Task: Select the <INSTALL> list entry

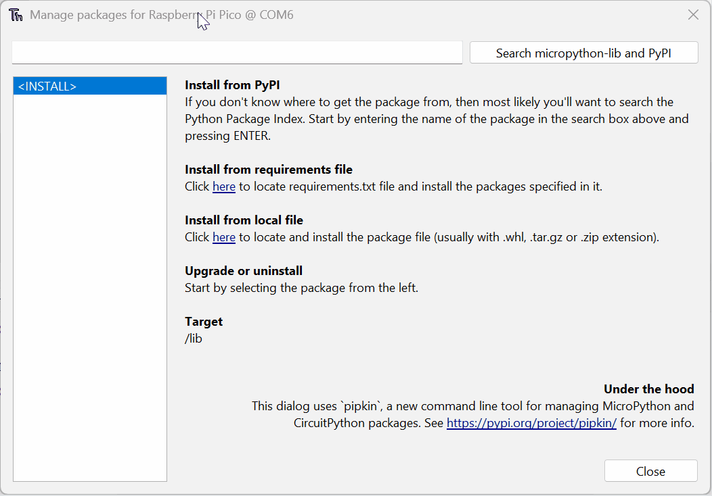Action: coord(90,86)
